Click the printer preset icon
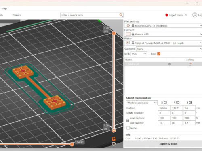The width and height of the screenshot is (202, 151). 128,43
